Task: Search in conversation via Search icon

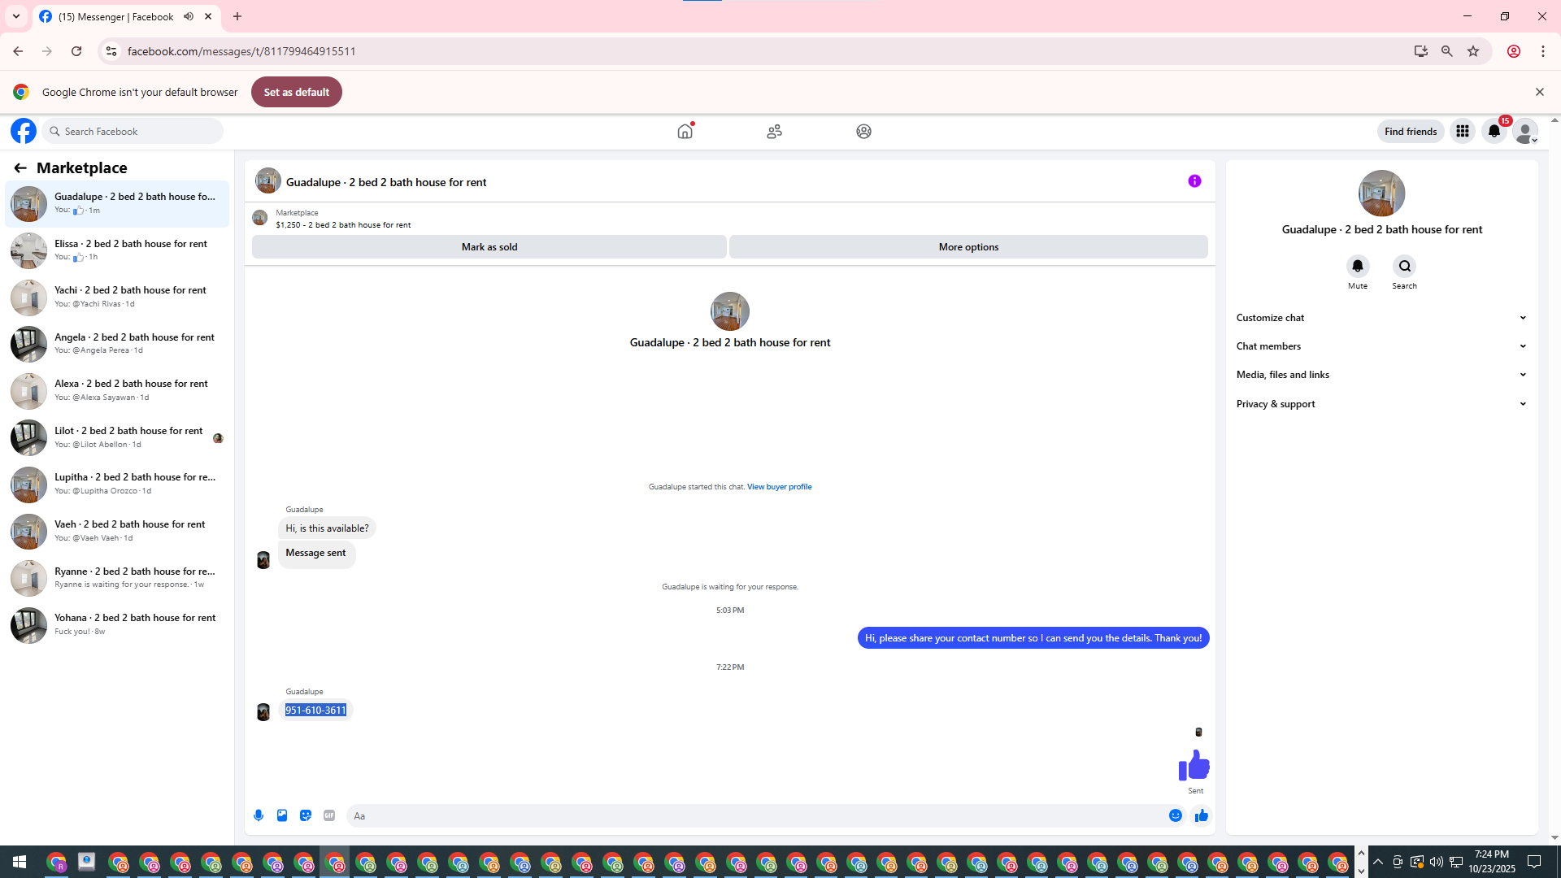Action: tap(1404, 267)
